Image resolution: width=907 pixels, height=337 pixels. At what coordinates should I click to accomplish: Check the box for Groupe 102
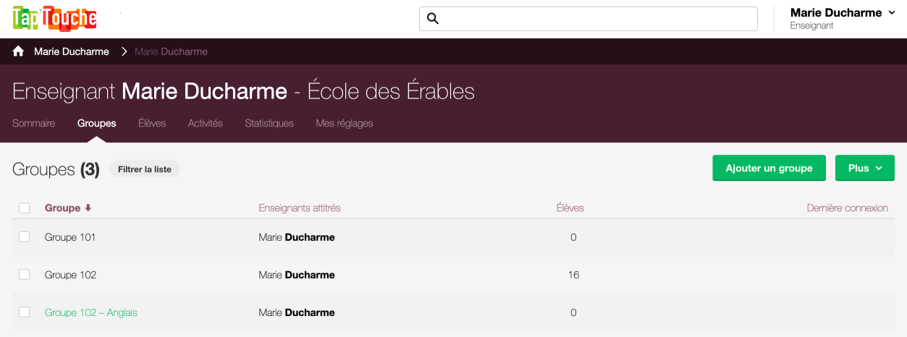(x=25, y=275)
